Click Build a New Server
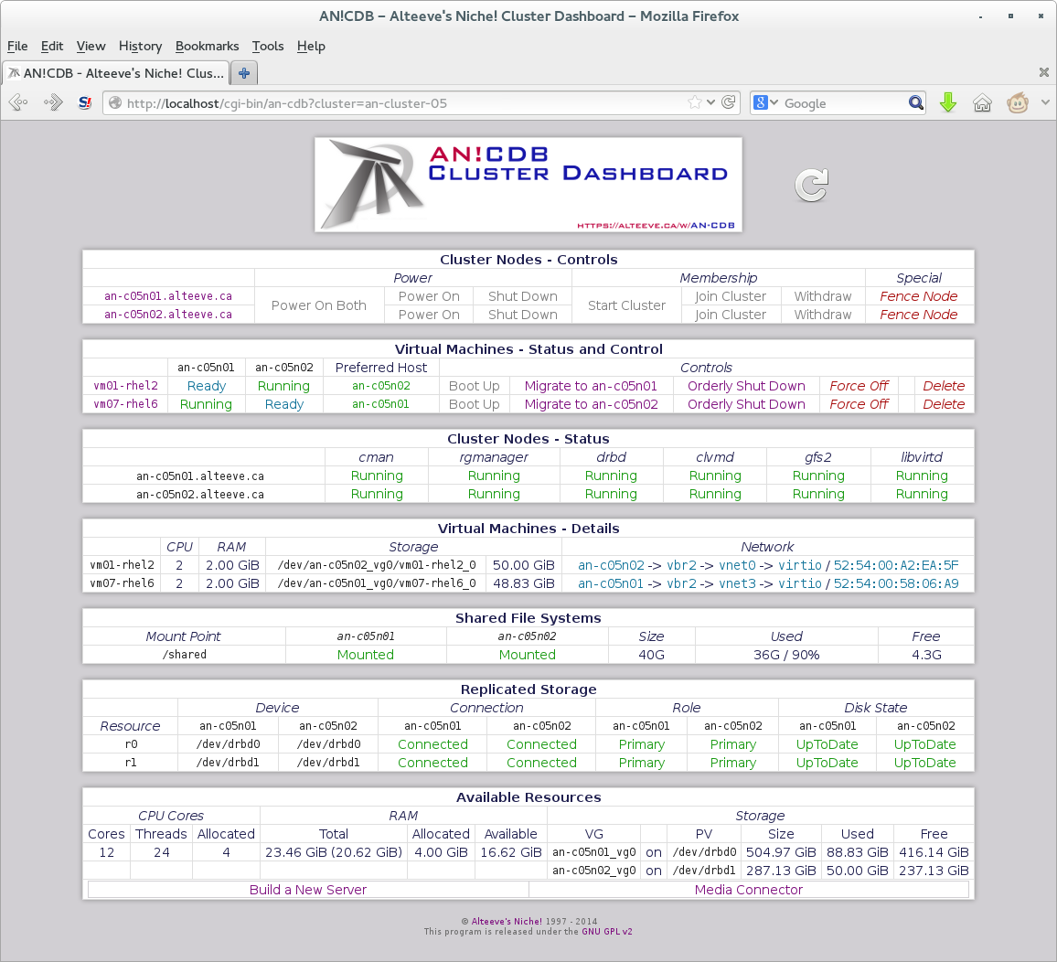This screenshot has height=962, width=1057. (x=308, y=889)
